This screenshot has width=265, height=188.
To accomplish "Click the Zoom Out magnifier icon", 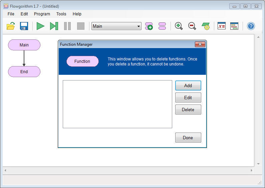I will (x=192, y=26).
